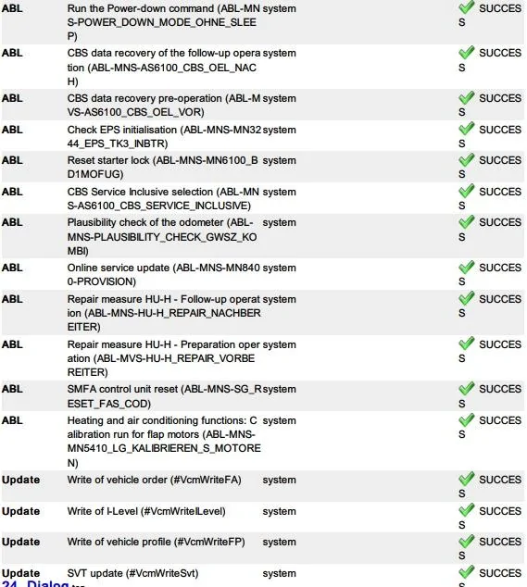Click ABL label of Online service update row
This screenshot has height=587, width=527.
point(12,268)
